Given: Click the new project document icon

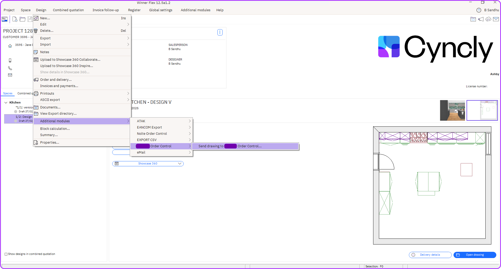Looking at the screenshot, I should (15, 19).
